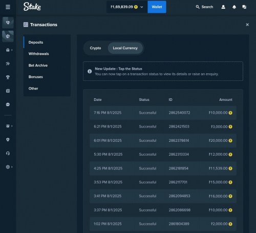Select the Deposits tab

(x=47, y=42)
